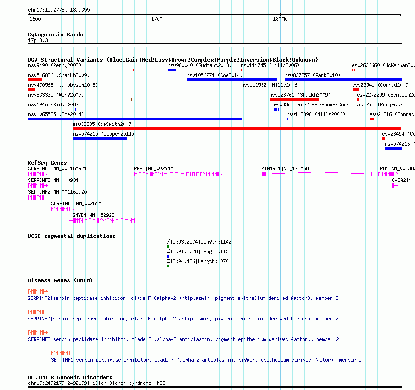This screenshot has width=415, height=390.
Task: Select the esv2272299 red tick
Action: click(358, 99)
